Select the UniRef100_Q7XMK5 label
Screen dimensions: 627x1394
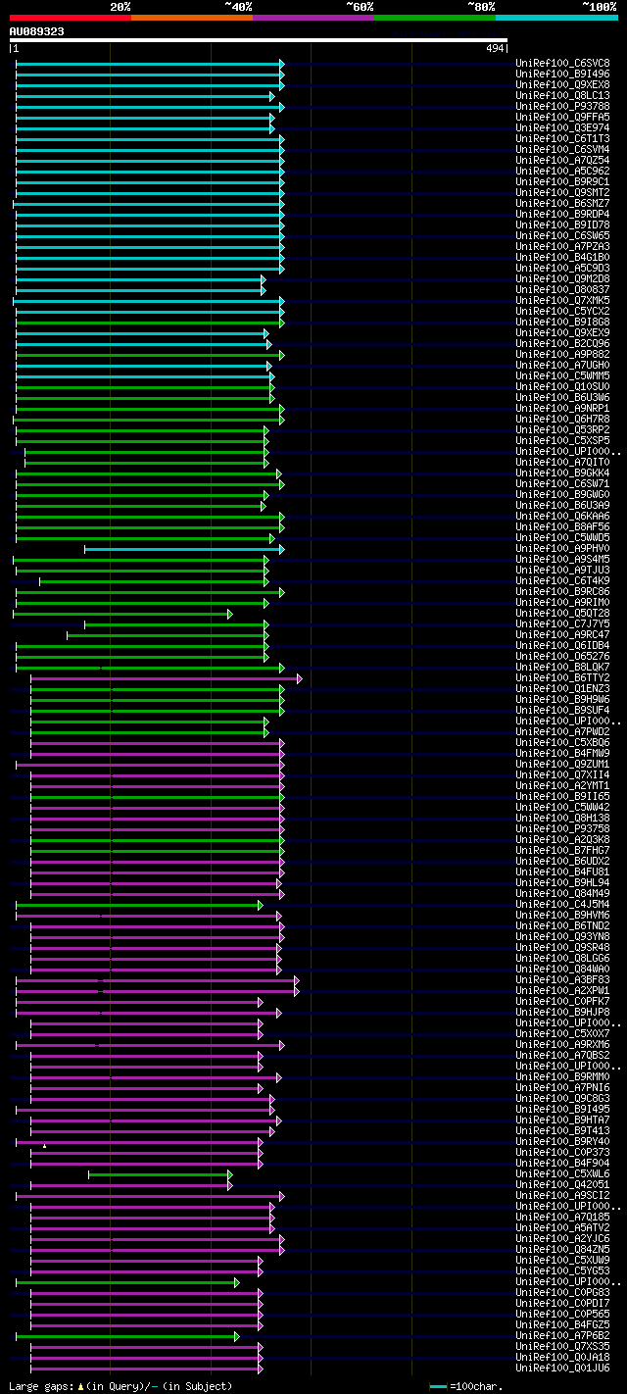(562, 300)
